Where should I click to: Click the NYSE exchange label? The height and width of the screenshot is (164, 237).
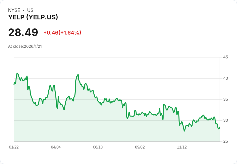(14, 10)
